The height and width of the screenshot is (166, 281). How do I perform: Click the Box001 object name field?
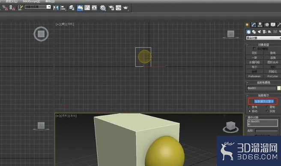tap(262, 88)
